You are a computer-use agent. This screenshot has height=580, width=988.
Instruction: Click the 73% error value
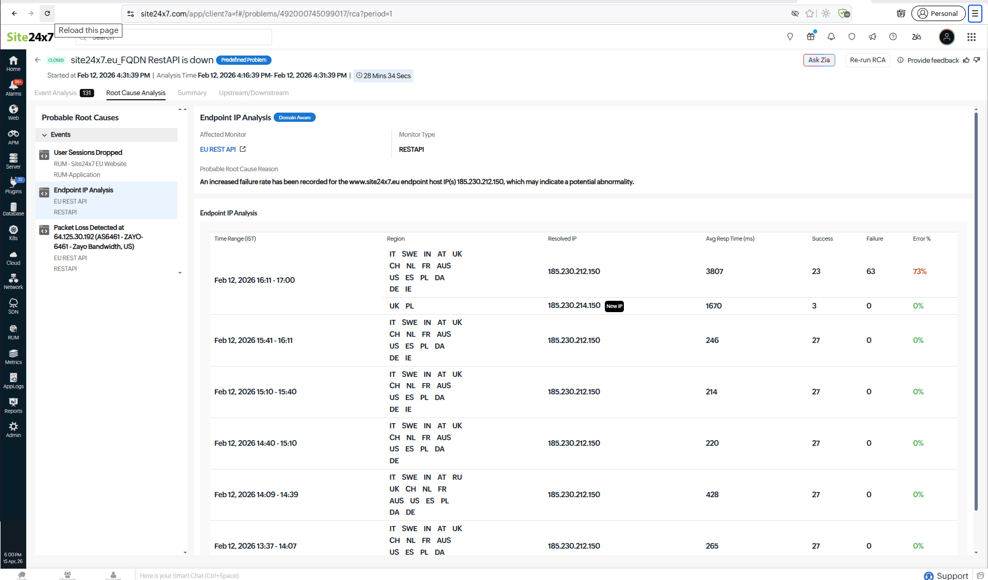(920, 271)
